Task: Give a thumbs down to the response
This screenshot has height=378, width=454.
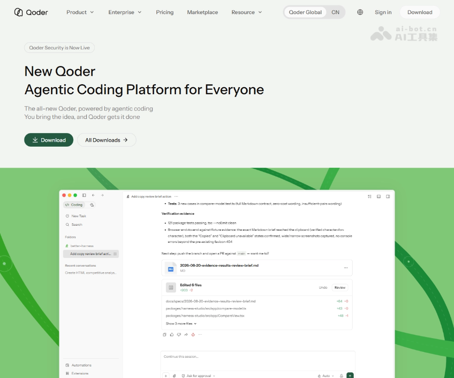Action: [x=179, y=335]
